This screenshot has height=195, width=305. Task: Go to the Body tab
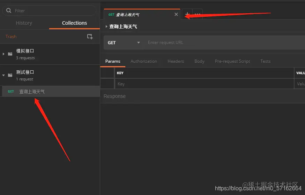[199, 61]
